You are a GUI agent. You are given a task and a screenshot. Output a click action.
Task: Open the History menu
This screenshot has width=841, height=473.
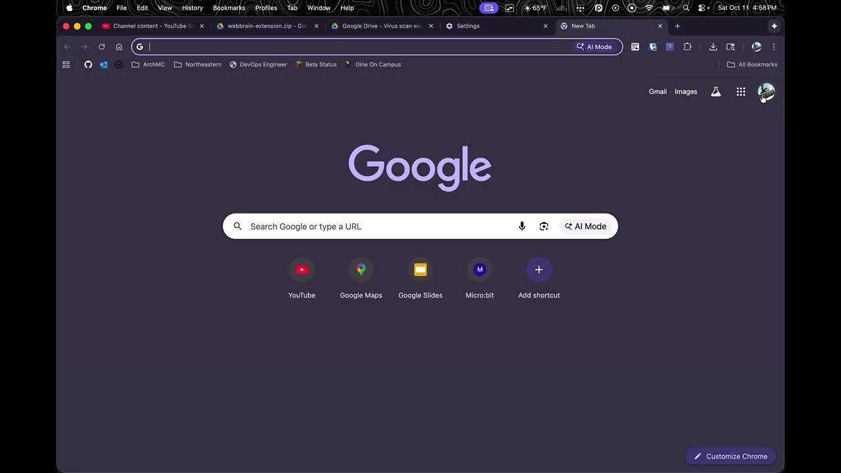click(x=193, y=8)
